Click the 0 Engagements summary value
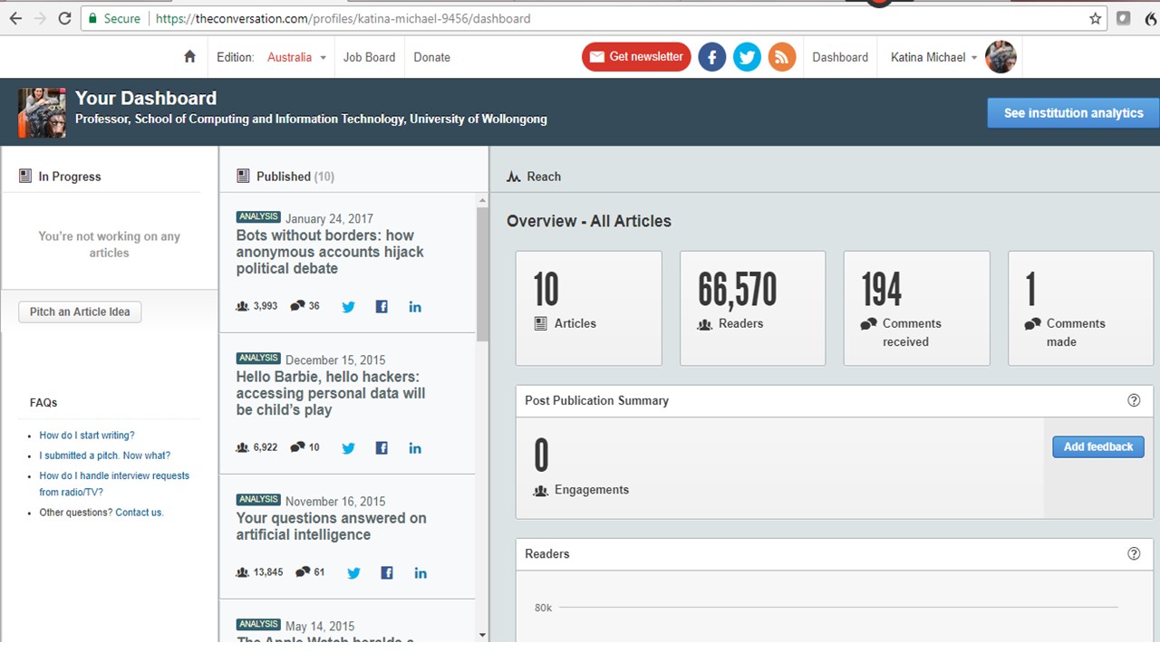 pyautogui.click(x=541, y=455)
